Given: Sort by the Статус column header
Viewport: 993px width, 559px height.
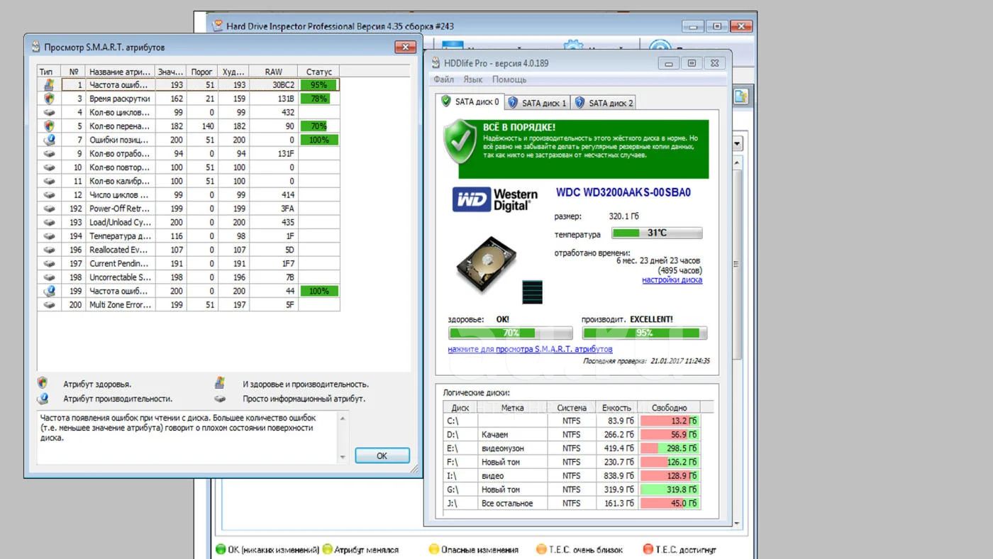Looking at the screenshot, I should [x=318, y=72].
